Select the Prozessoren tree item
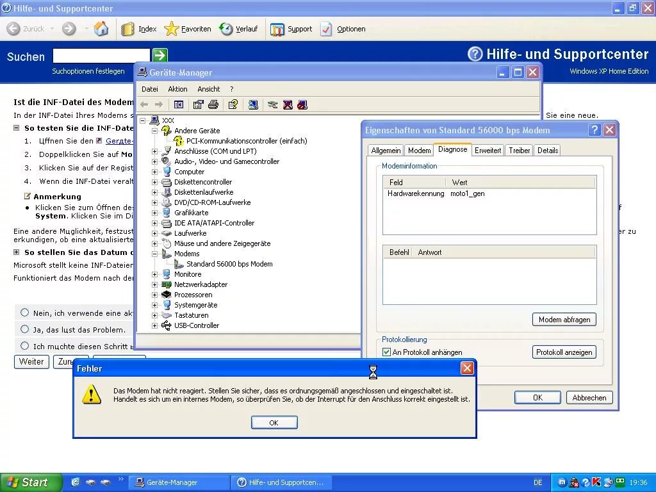Viewport: 656px width, 492px height. (x=193, y=295)
